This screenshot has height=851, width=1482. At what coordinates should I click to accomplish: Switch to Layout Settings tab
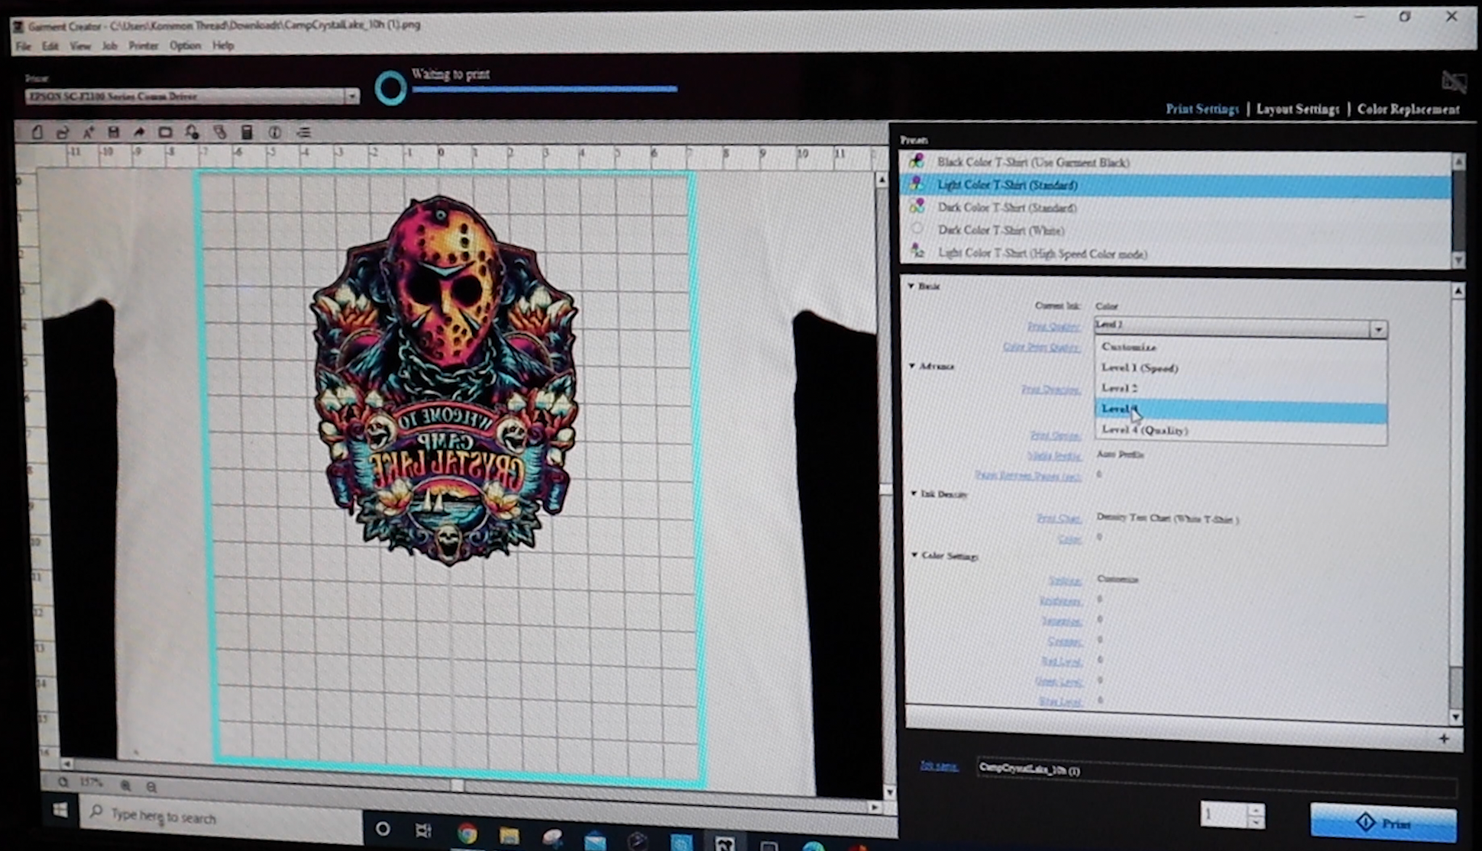[x=1297, y=109]
